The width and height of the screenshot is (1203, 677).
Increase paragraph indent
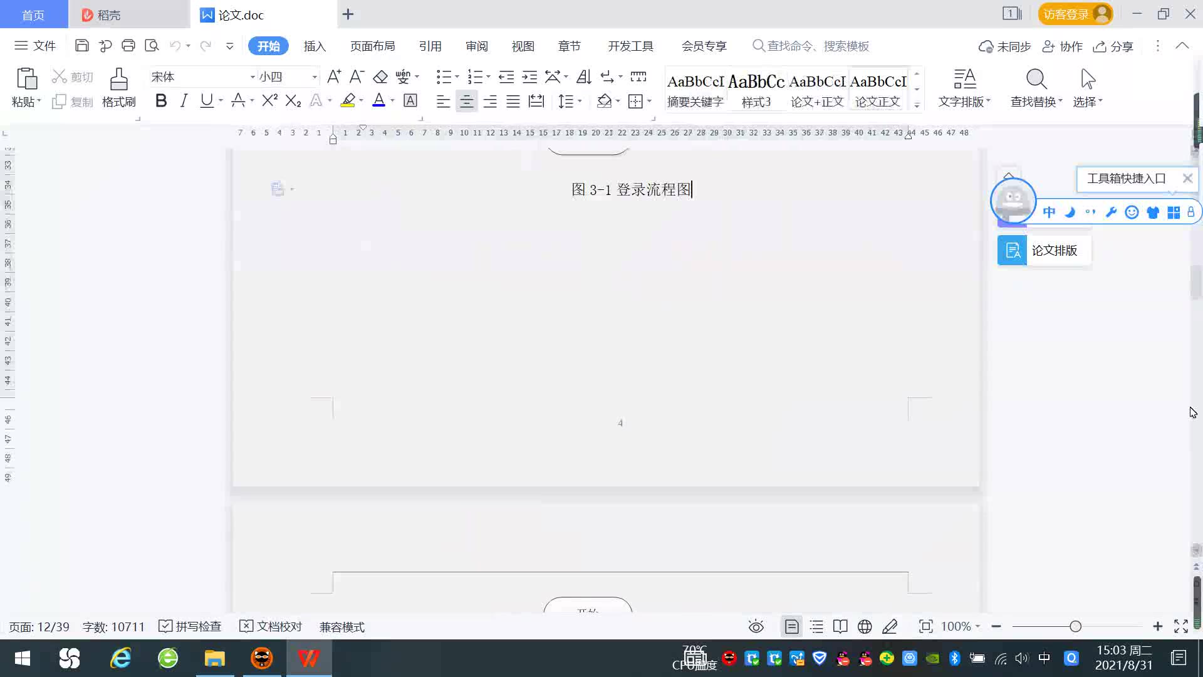(530, 76)
